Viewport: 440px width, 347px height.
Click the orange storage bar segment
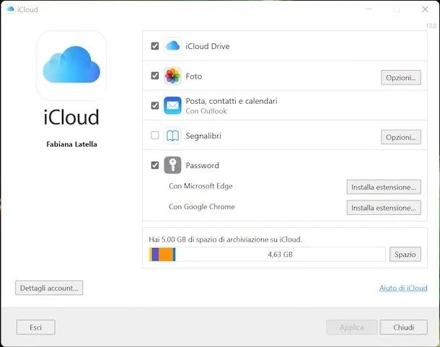click(166, 255)
